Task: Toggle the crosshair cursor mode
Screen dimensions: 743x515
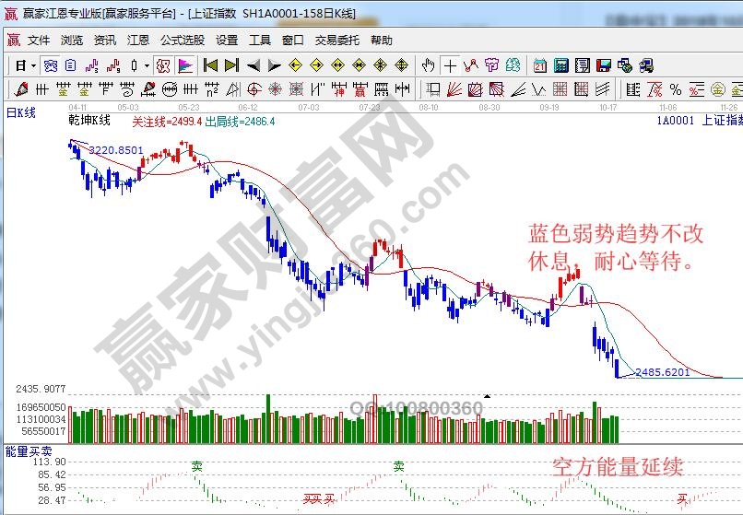Action: 449,65
